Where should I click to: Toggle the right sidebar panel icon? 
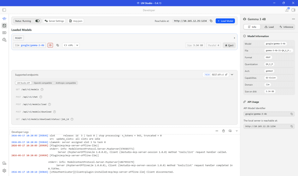click(x=294, y=10)
